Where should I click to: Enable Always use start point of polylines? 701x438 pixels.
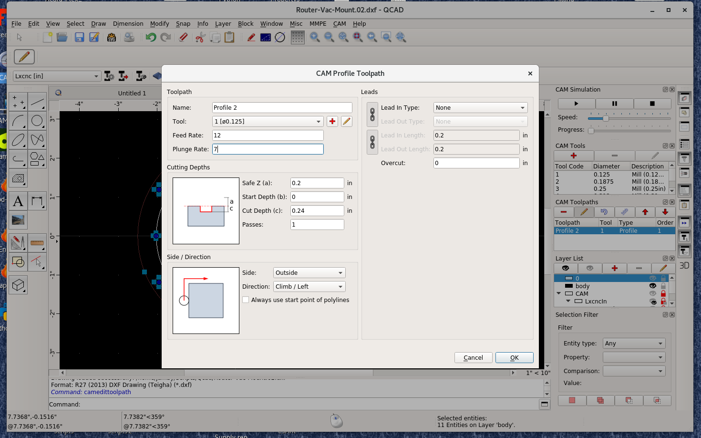click(246, 300)
